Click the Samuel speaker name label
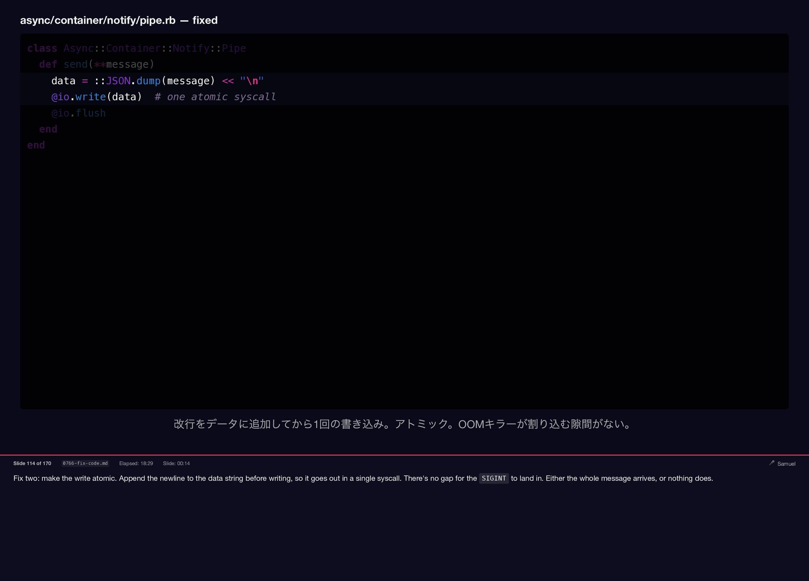Viewport: 809px width, 581px height. click(x=786, y=464)
